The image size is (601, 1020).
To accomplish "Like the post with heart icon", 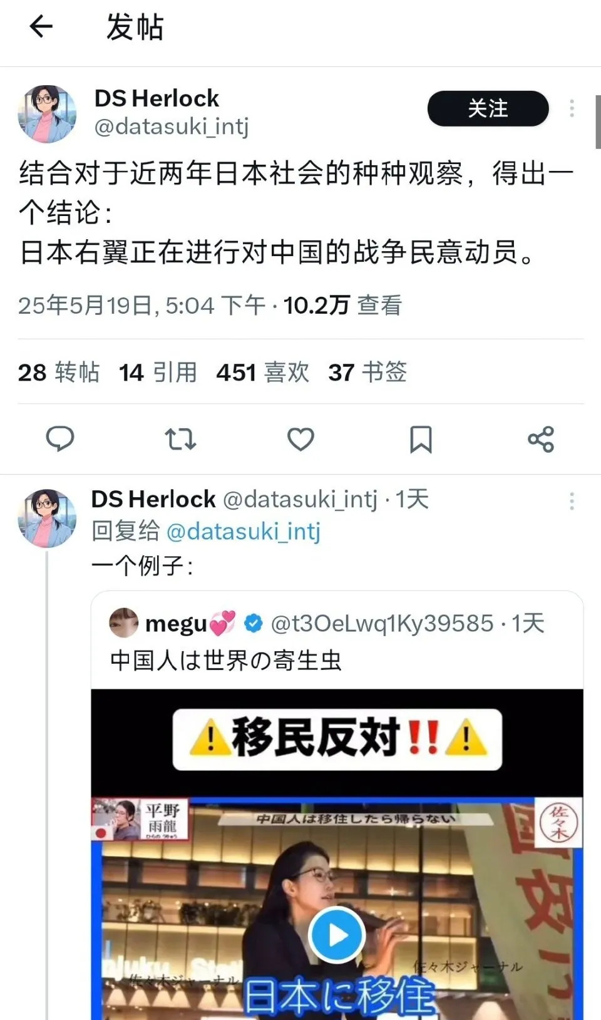I will (300, 440).
